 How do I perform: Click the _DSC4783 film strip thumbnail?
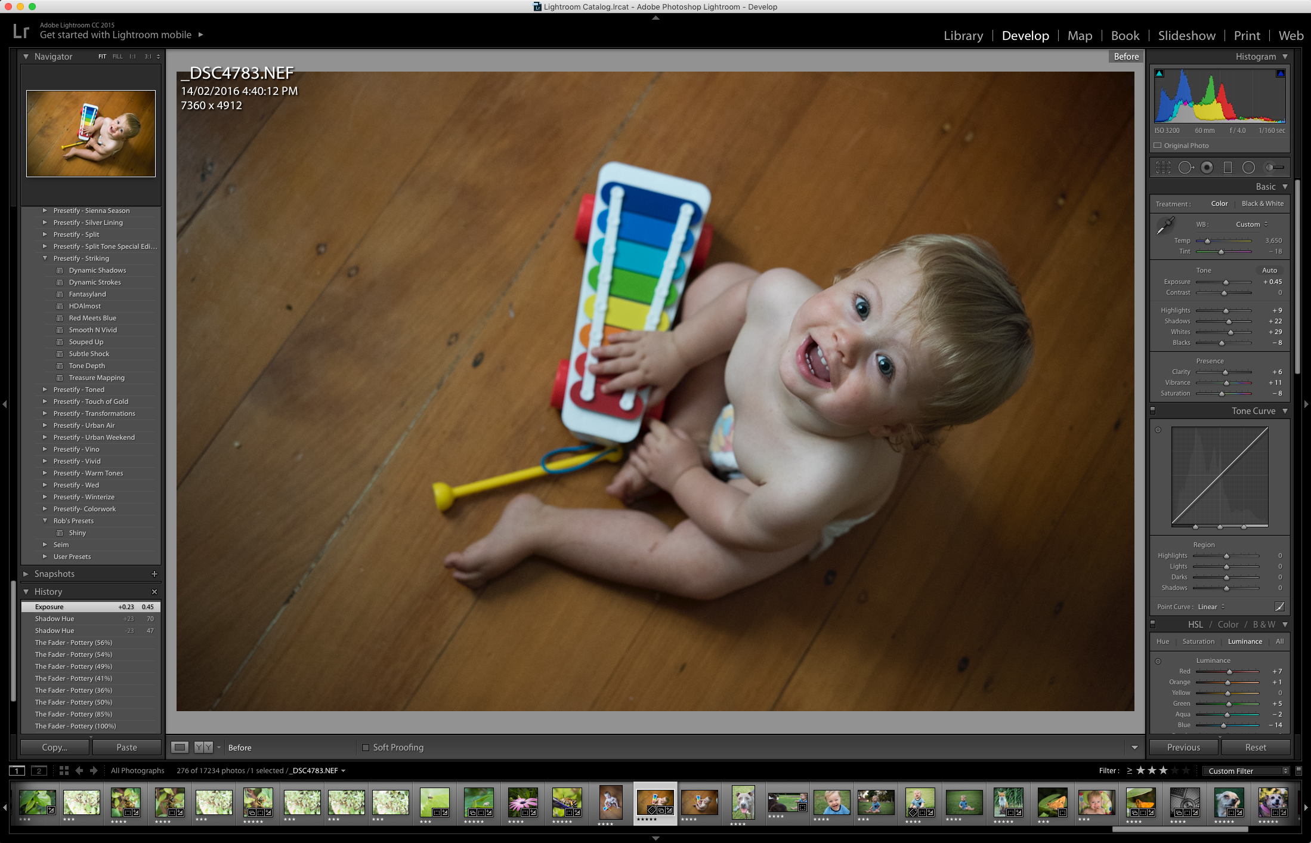point(654,803)
